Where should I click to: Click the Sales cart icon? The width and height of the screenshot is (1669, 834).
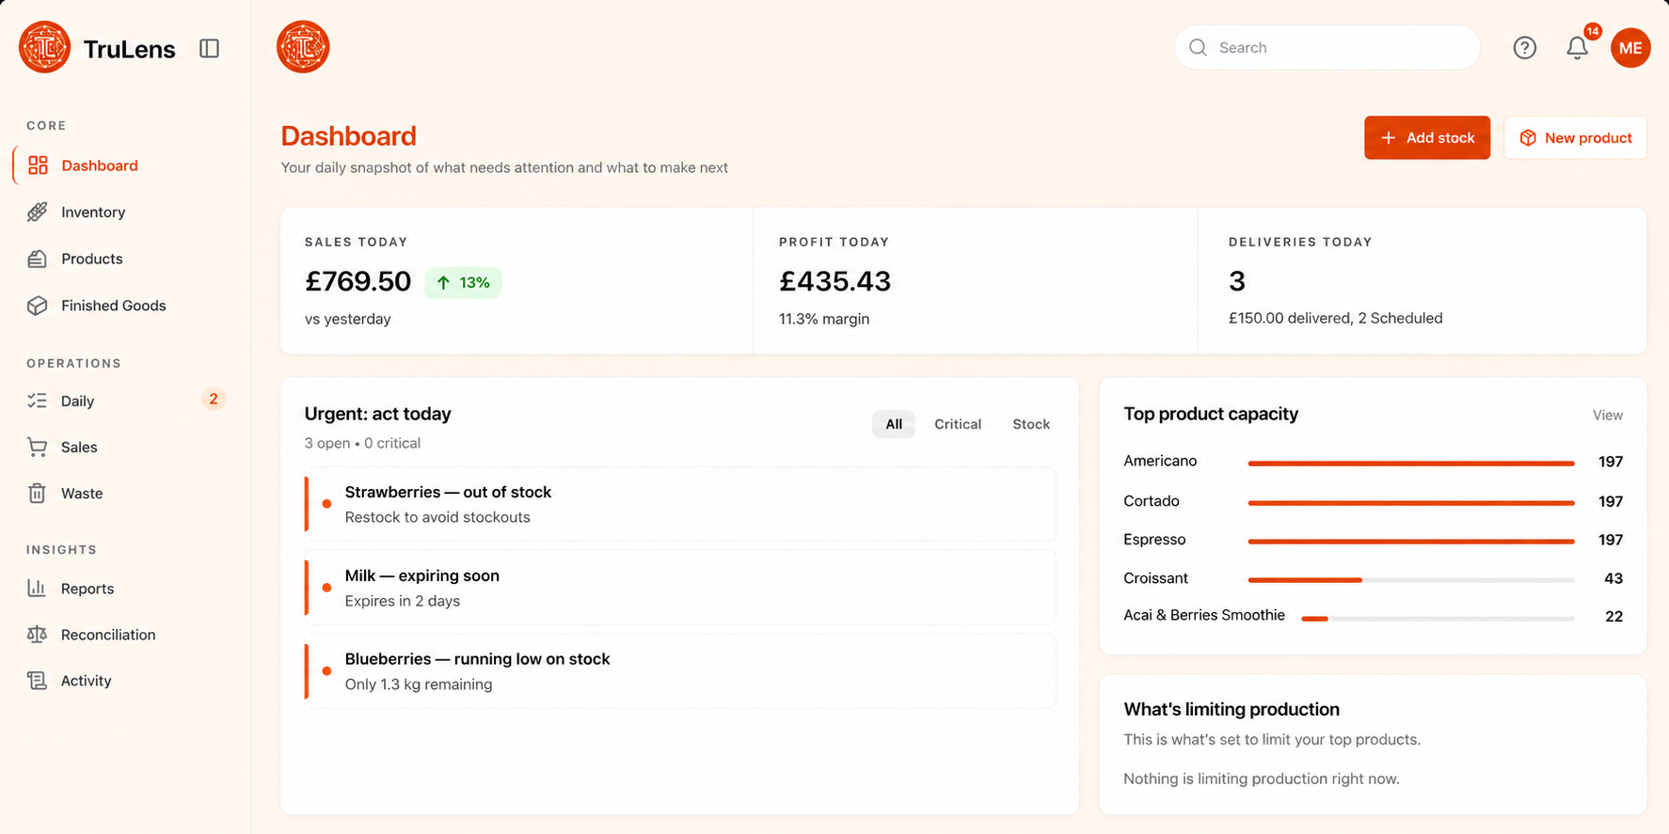tap(38, 447)
